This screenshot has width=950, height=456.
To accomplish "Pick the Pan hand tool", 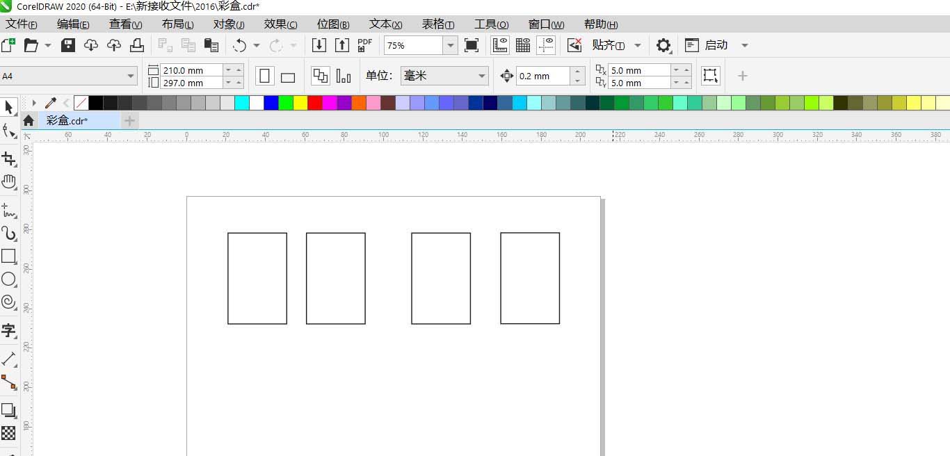I will click(x=8, y=182).
